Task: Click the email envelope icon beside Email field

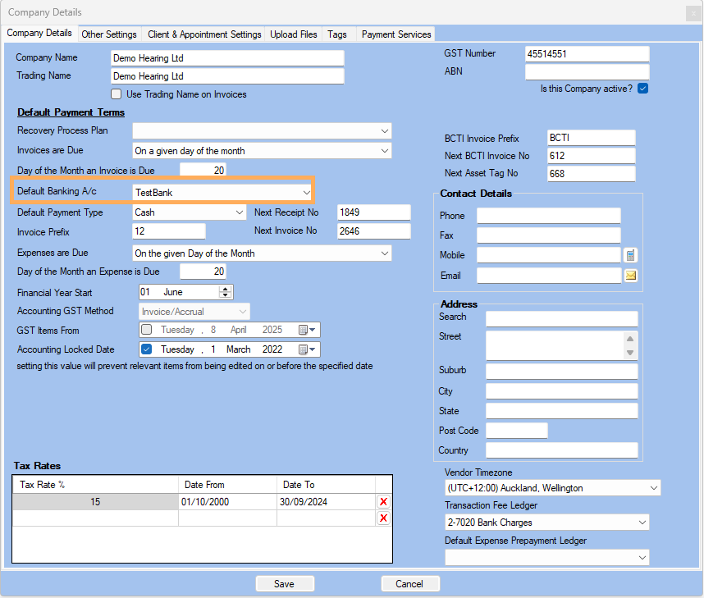Action: (630, 276)
